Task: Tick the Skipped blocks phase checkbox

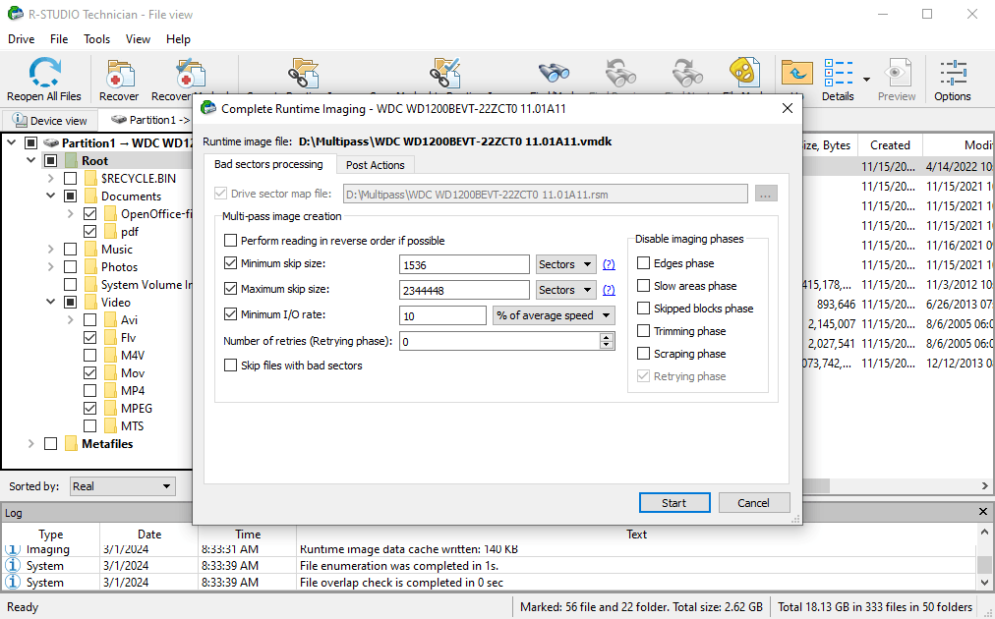Action: click(x=643, y=309)
